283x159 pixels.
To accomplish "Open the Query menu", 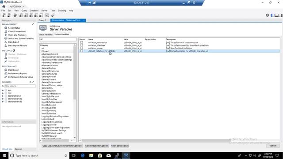I will pos(24,11).
